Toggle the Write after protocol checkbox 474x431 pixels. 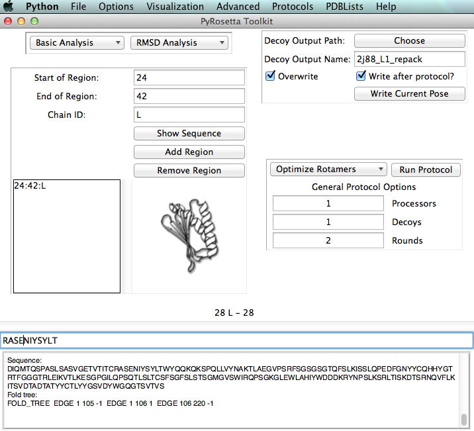[361, 76]
